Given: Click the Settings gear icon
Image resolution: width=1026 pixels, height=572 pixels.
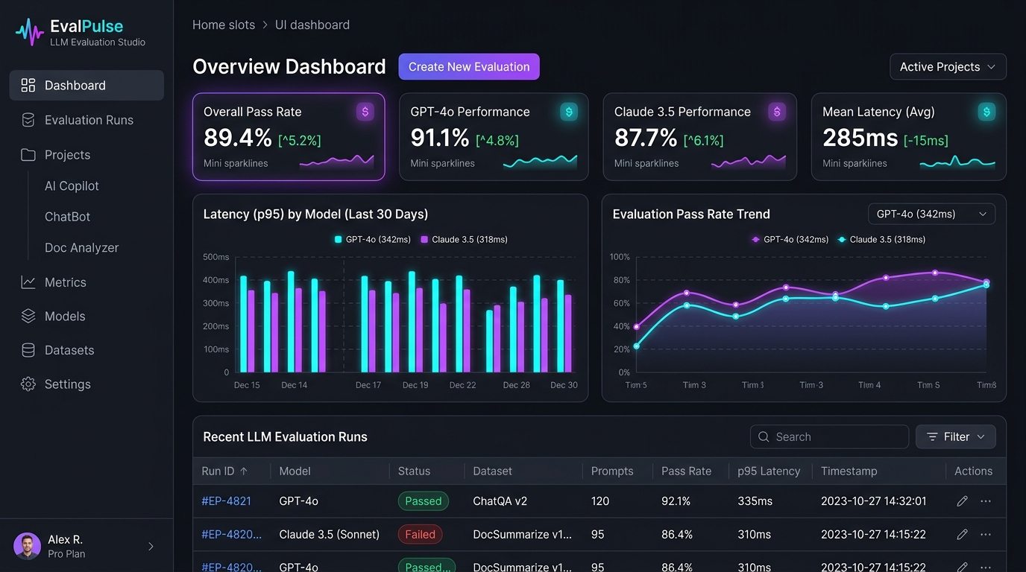Looking at the screenshot, I should [28, 384].
